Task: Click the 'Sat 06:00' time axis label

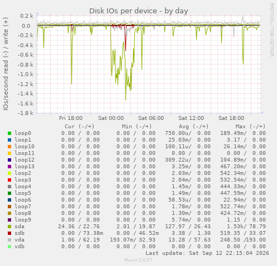Action: (x=151, y=118)
